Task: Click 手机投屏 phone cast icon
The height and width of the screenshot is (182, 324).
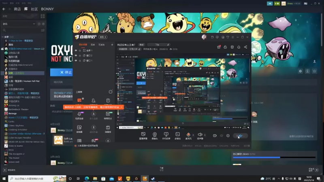Action: pos(166,136)
